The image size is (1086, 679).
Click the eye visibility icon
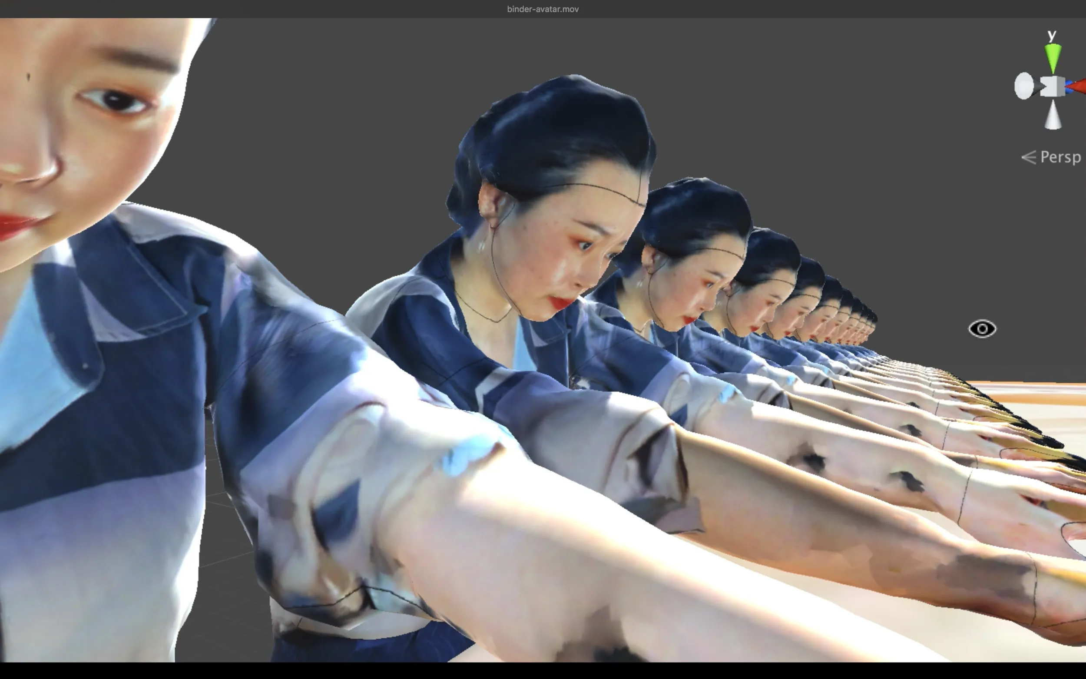tap(982, 329)
